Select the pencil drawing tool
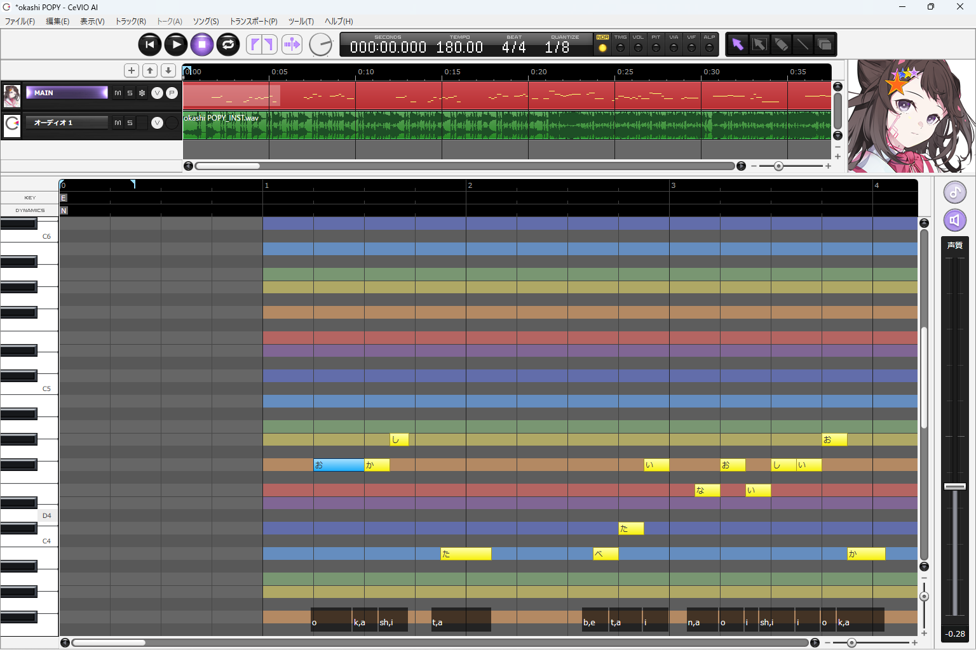 781,44
